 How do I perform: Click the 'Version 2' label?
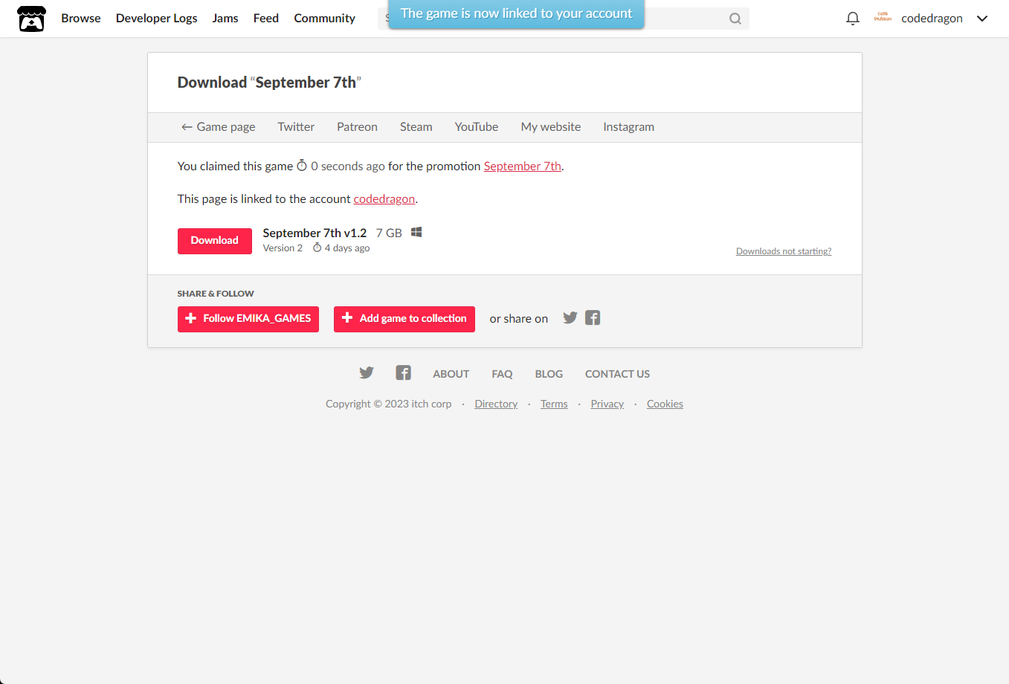point(283,248)
